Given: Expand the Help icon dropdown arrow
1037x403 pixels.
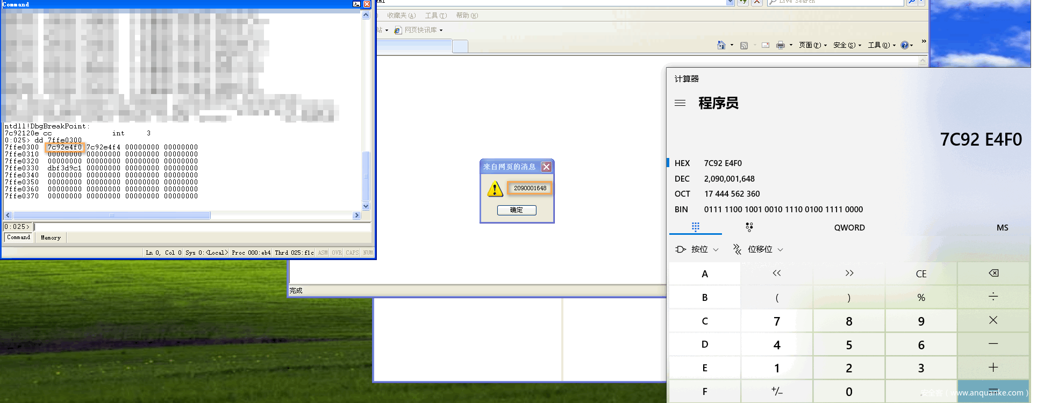Looking at the screenshot, I should pos(912,45).
